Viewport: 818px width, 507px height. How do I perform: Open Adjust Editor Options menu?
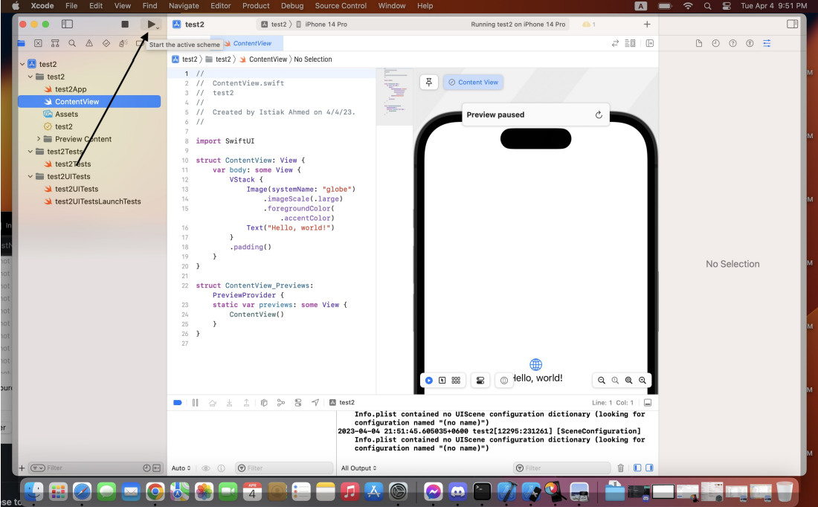[630, 43]
